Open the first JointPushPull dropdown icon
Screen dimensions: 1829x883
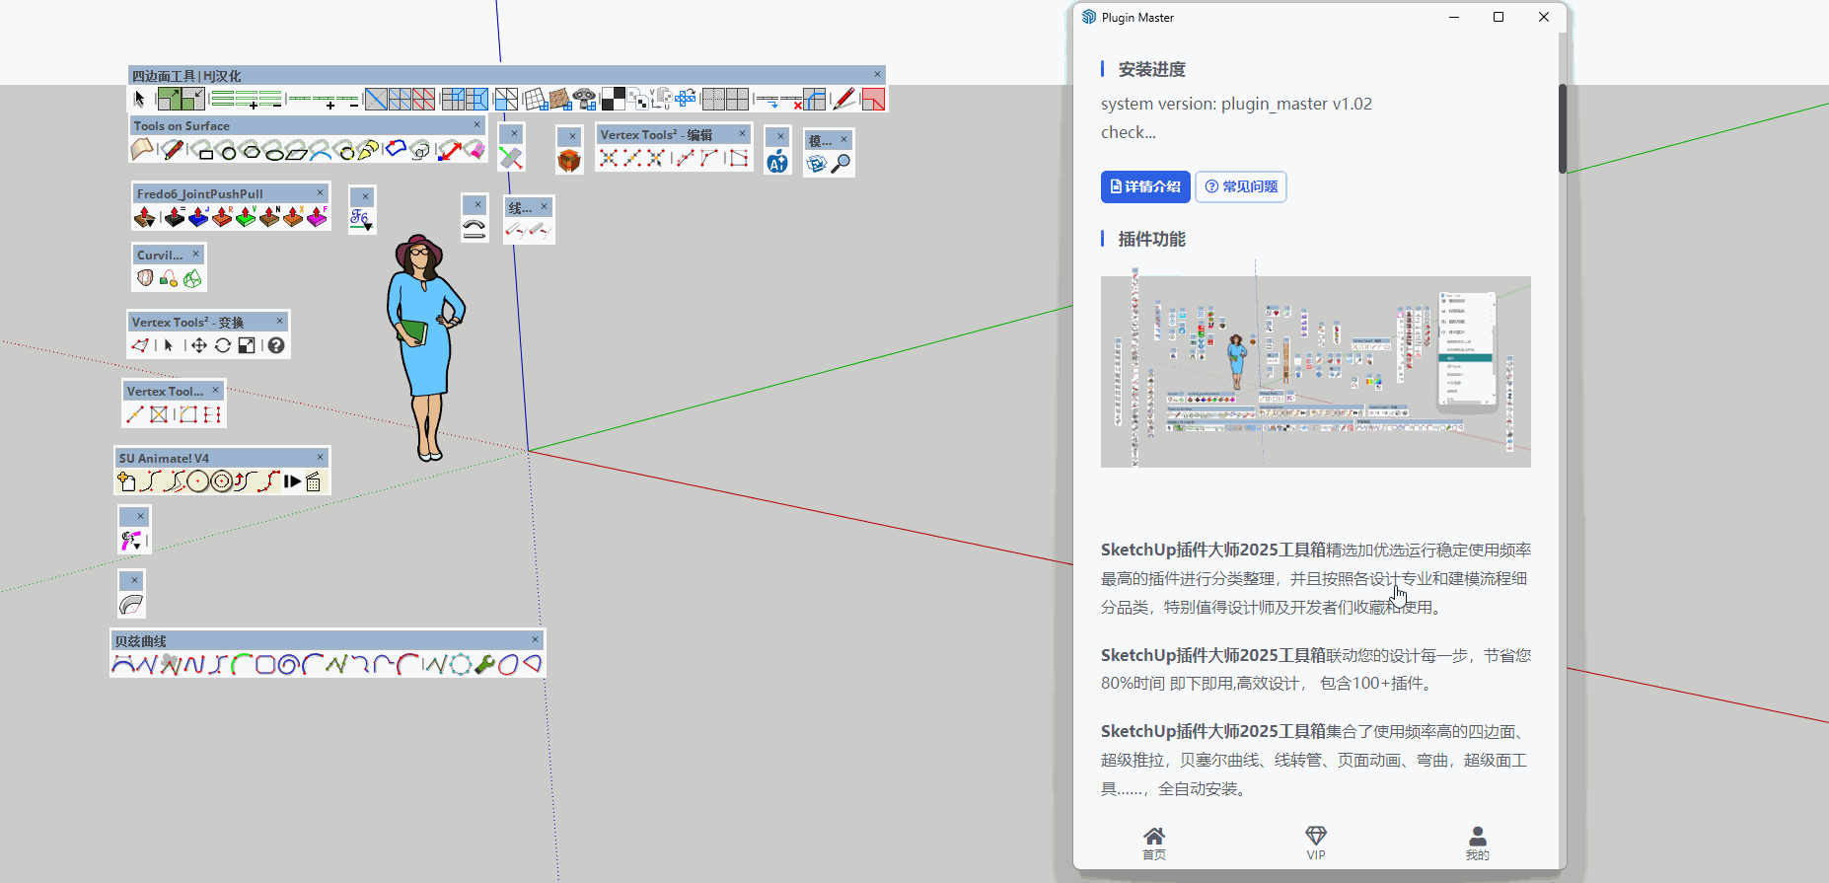pyautogui.click(x=145, y=217)
